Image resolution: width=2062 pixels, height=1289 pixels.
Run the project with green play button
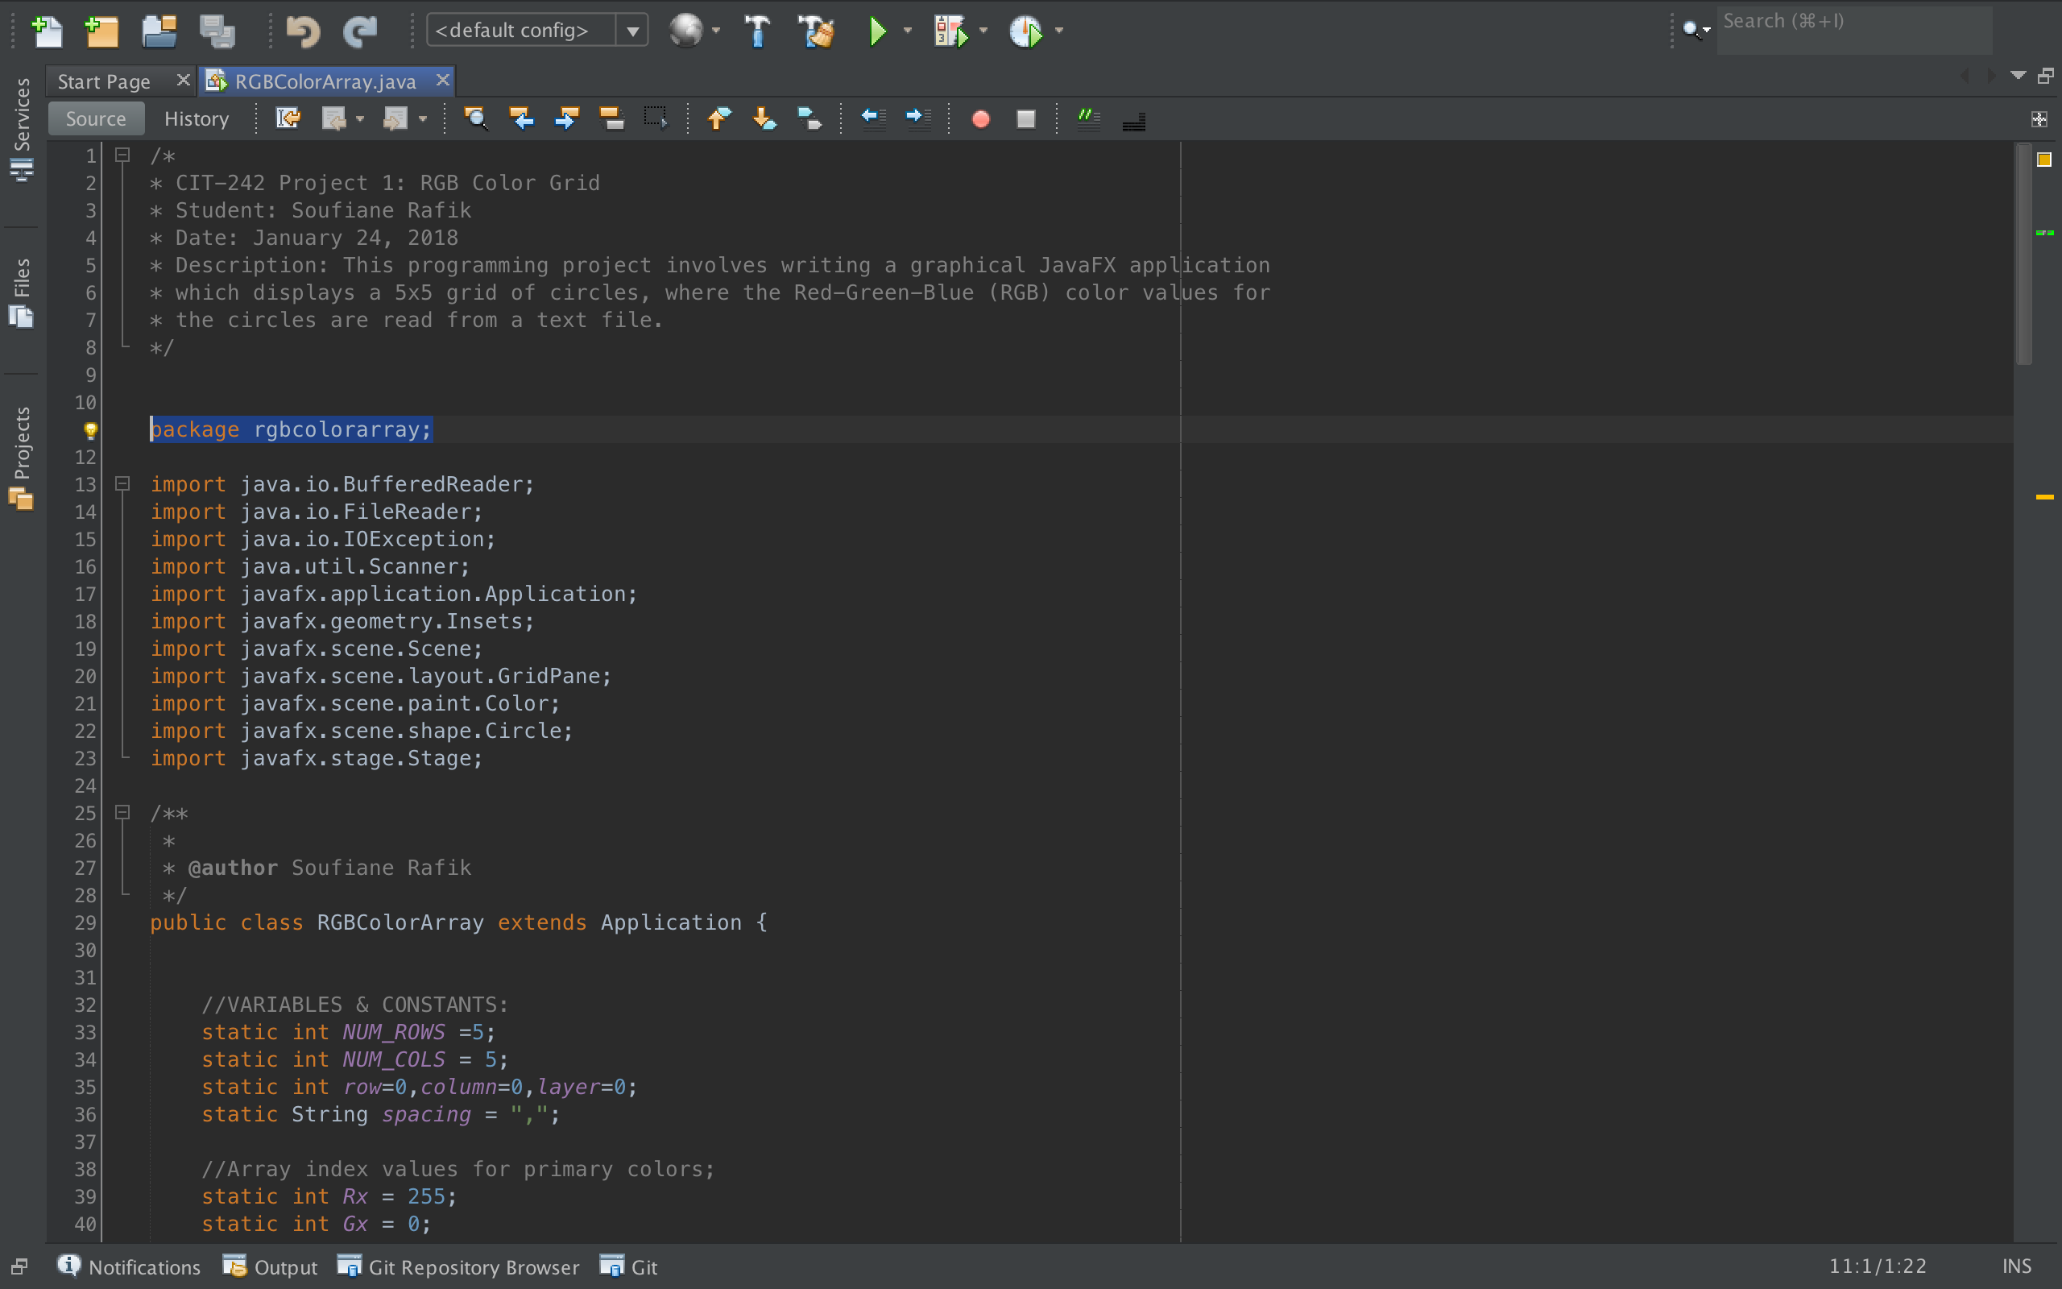pyautogui.click(x=878, y=31)
